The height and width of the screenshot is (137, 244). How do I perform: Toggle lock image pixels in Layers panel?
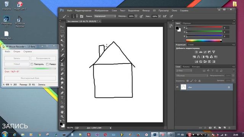pos(191,81)
